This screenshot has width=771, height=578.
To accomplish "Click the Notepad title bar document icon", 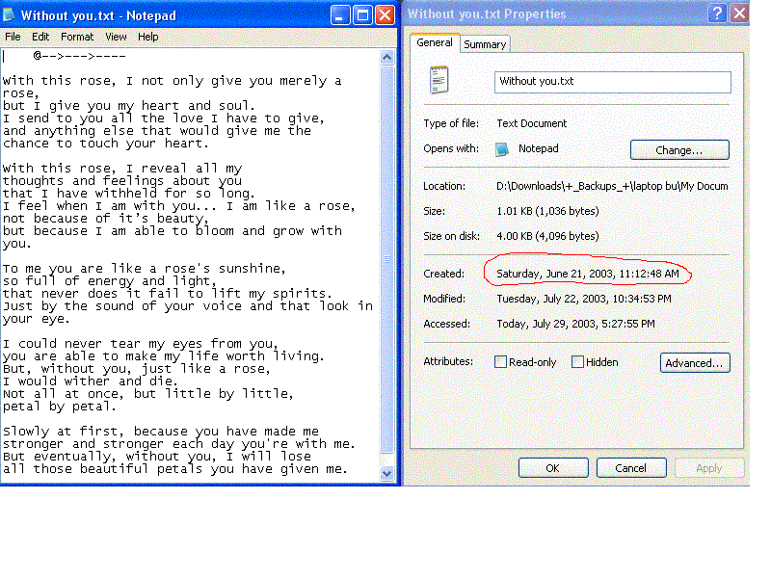I will point(9,15).
